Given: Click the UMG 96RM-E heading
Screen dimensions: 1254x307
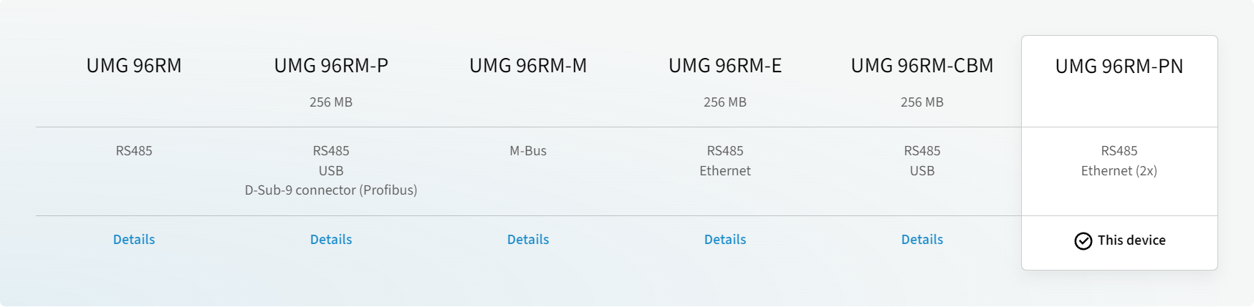Looking at the screenshot, I should [725, 66].
